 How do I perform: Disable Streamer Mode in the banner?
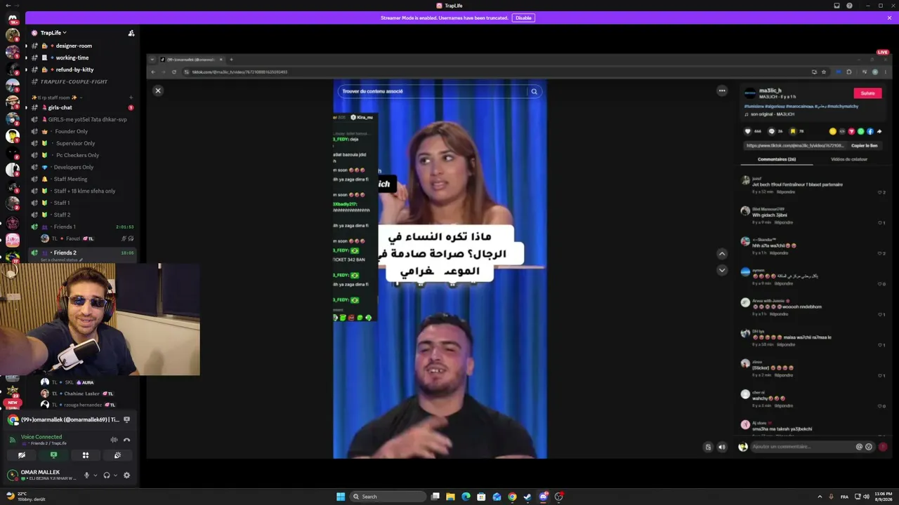pos(523,18)
